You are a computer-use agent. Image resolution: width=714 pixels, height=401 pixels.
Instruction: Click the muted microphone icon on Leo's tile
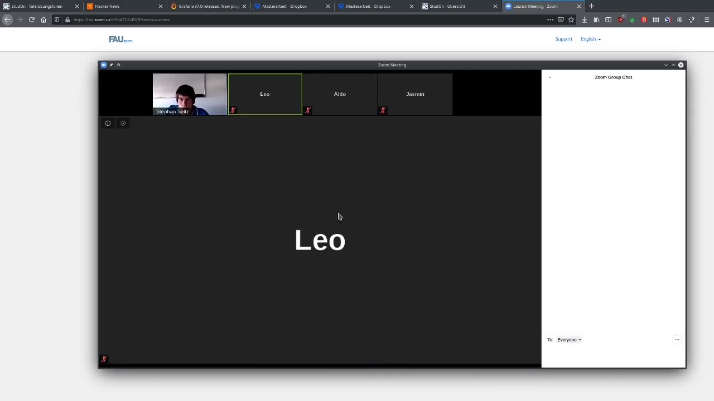coord(233,110)
